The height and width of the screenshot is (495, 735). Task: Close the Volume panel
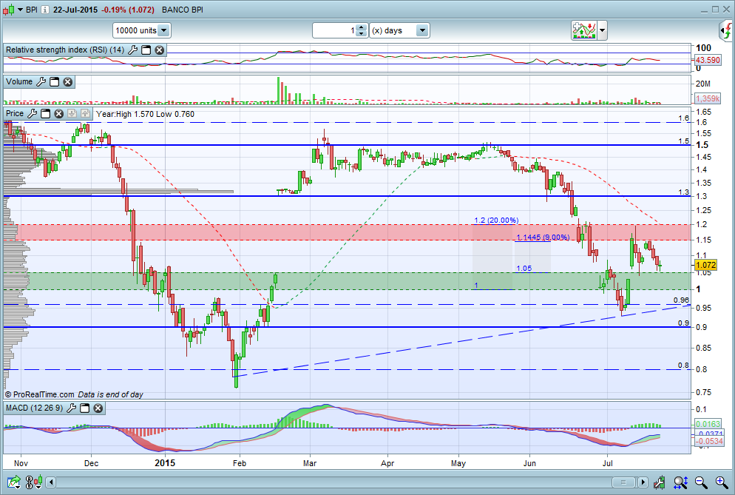click(68, 81)
